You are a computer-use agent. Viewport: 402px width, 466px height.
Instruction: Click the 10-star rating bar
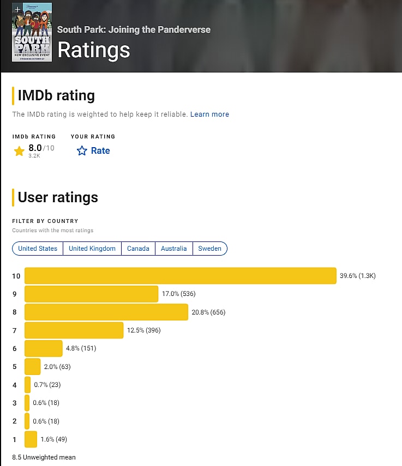[180, 276]
